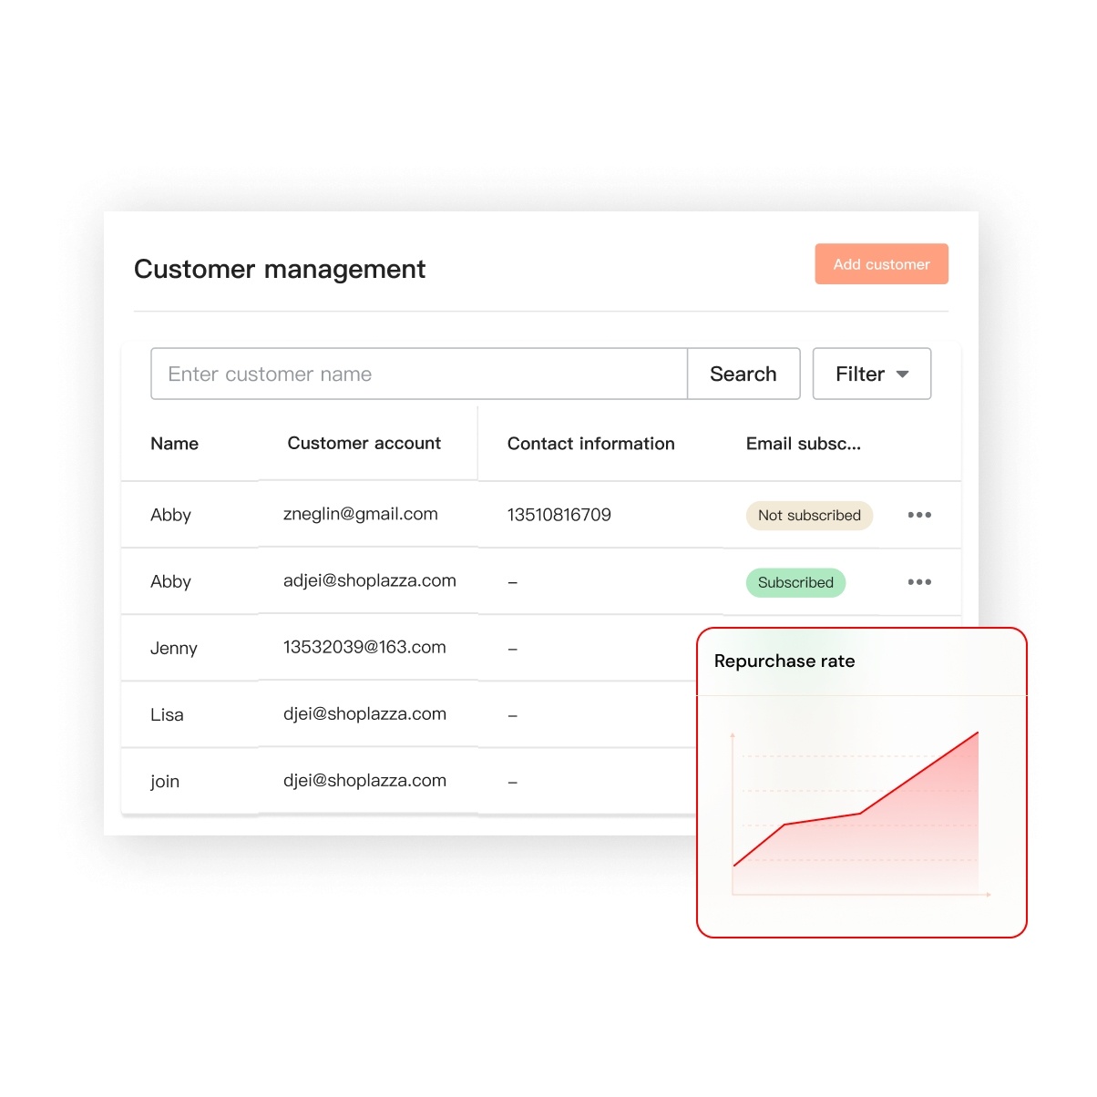Screen dimensions: 1097x1097
Task: Select customer name Jenny
Action: 174,649
